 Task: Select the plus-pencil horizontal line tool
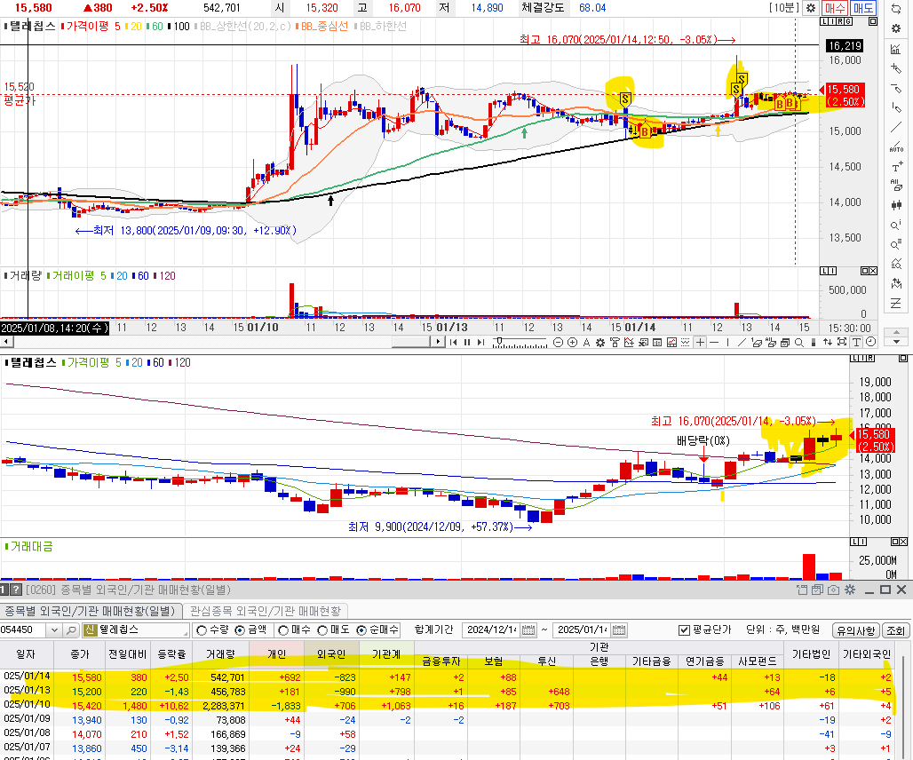tap(896, 68)
